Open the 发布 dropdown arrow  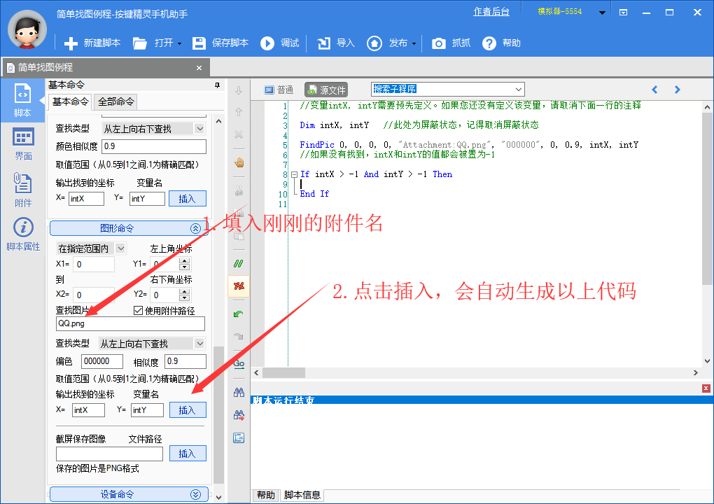(414, 43)
